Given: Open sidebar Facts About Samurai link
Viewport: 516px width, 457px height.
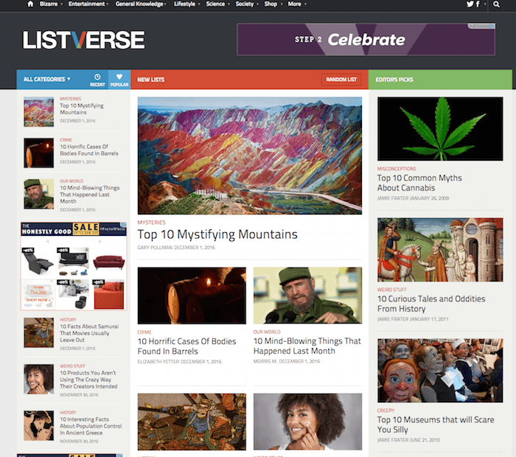Looking at the screenshot, I should 89,333.
